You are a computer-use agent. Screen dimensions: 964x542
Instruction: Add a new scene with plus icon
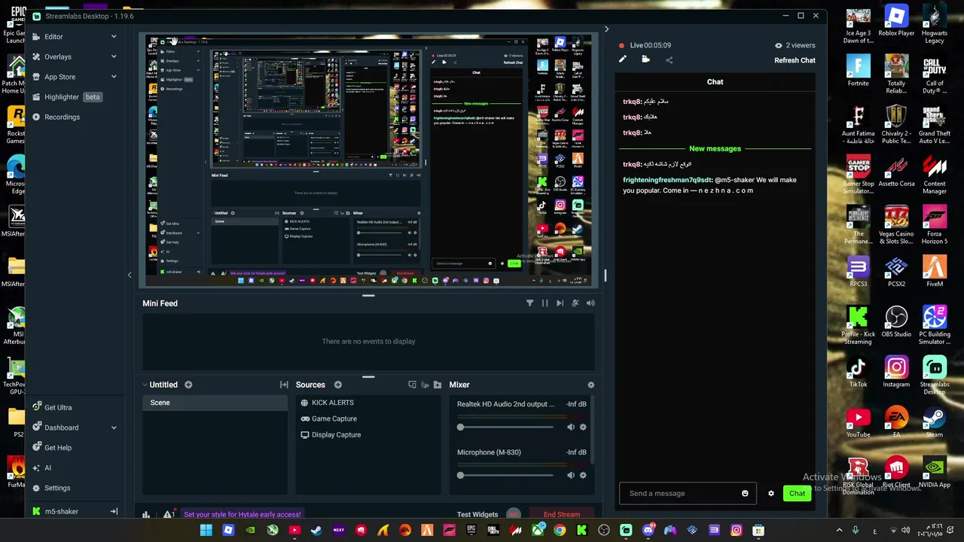pyautogui.click(x=188, y=385)
